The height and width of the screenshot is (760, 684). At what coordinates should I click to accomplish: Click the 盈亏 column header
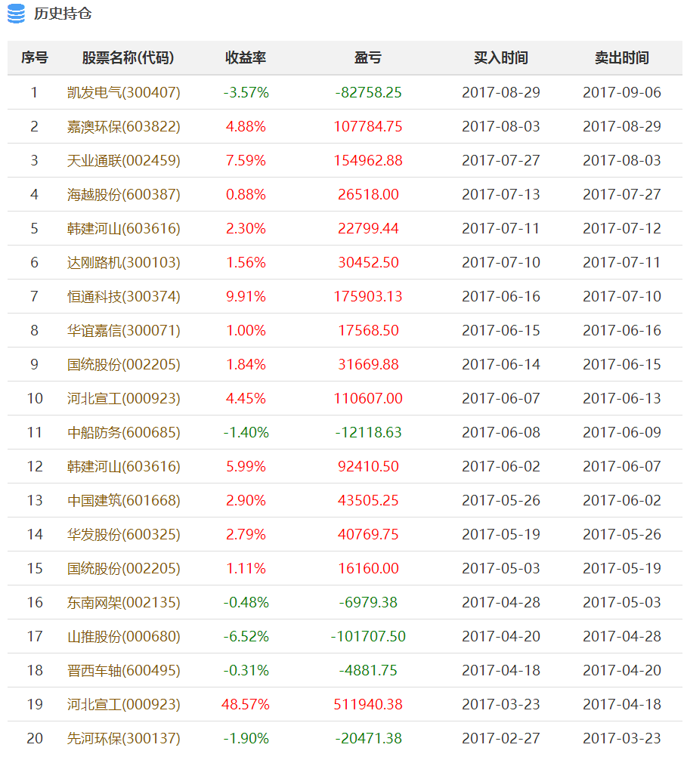coord(368,57)
